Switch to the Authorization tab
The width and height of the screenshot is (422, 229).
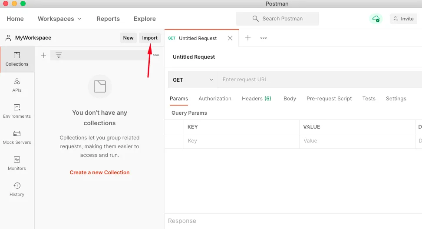pos(215,99)
